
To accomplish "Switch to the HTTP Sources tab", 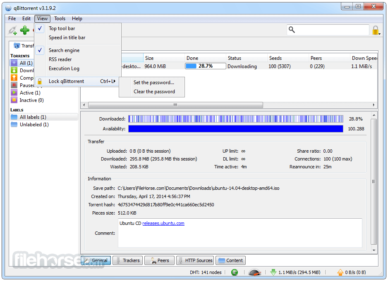I will [195, 260].
